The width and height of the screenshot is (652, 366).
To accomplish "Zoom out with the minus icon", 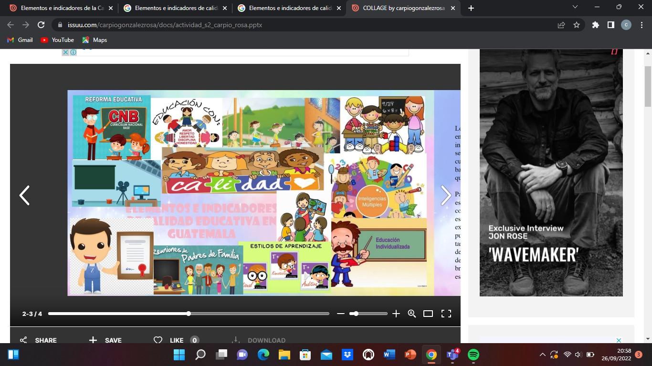I will [340, 314].
